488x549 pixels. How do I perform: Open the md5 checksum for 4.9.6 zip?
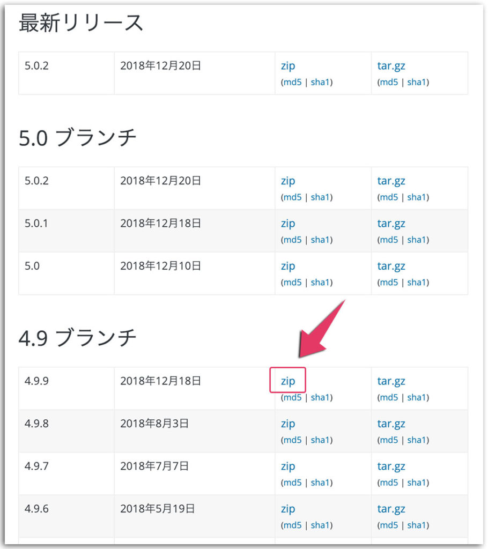click(x=291, y=525)
